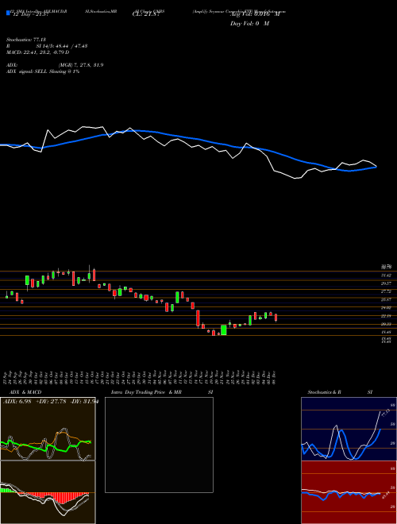Click the 24.02 price axis label
Viewport: 397px width, 524px height.
coord(387,308)
